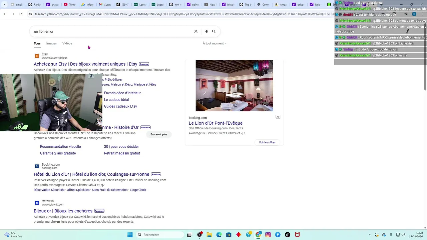Open the volume icon in system tray
The image size is (427, 240).
click(403, 235)
